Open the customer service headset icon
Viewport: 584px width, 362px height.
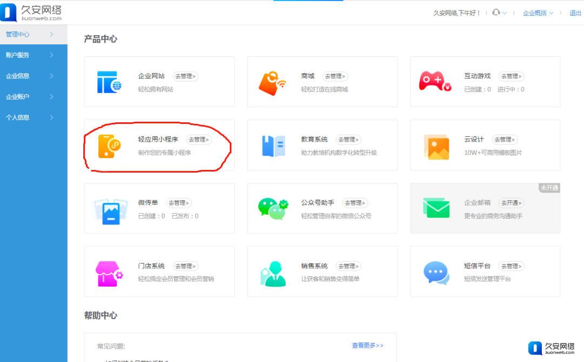[x=496, y=12]
